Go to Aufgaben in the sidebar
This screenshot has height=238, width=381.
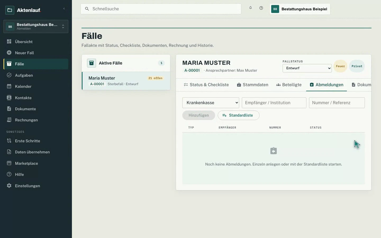tap(36, 75)
